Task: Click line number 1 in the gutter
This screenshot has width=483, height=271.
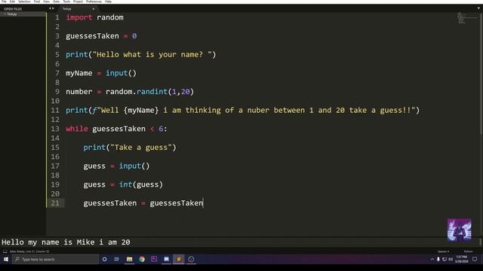Action: 57,17
